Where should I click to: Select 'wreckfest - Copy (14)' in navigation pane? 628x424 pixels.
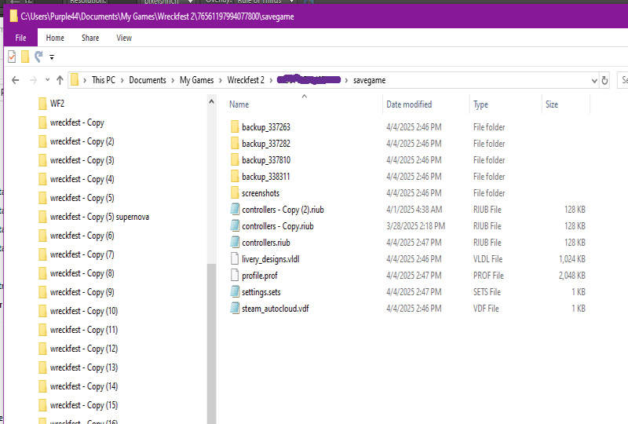click(x=78, y=386)
